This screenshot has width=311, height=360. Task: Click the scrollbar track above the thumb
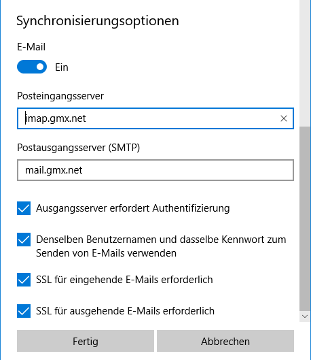coord(305,63)
